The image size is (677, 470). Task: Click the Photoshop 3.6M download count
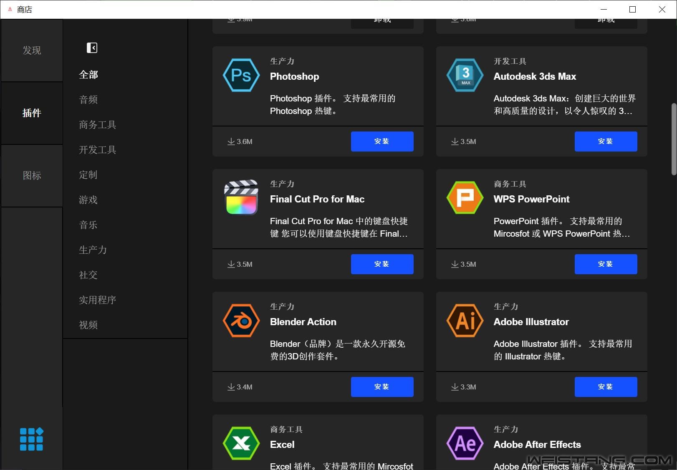(245, 142)
